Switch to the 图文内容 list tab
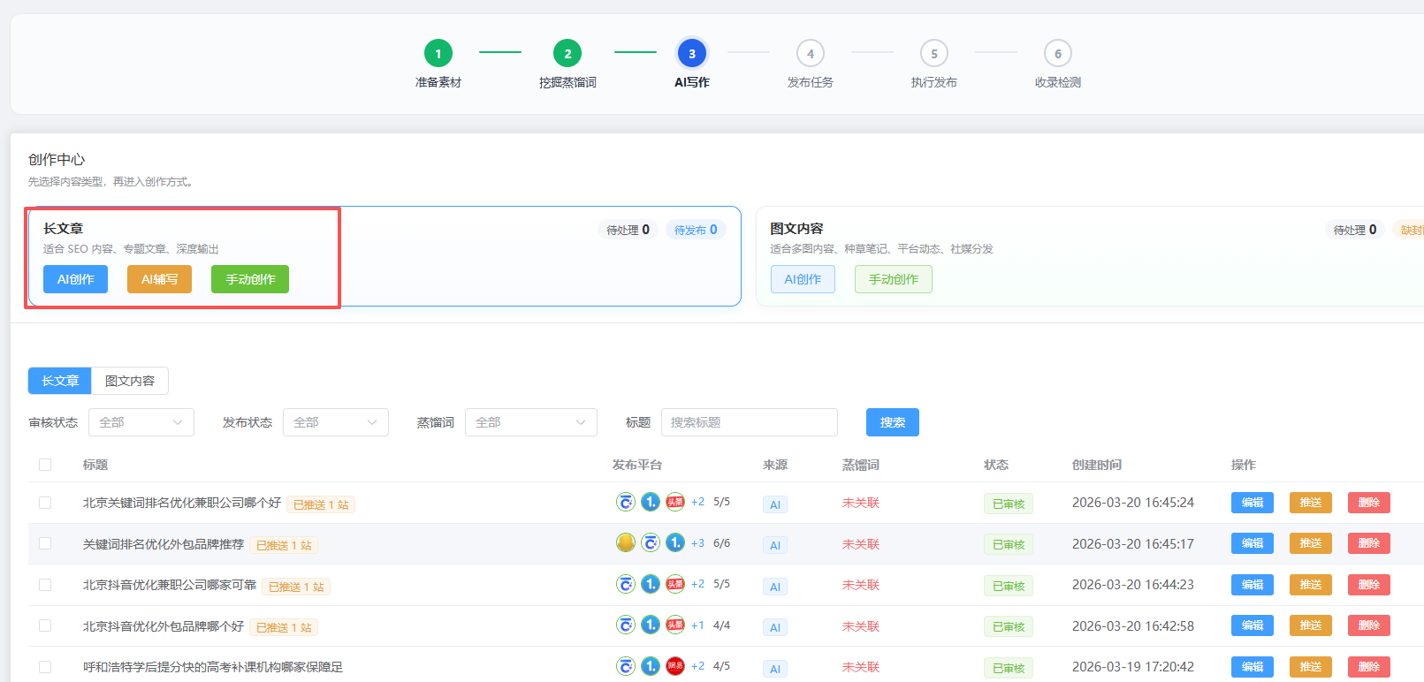The width and height of the screenshot is (1424, 682). [130, 381]
